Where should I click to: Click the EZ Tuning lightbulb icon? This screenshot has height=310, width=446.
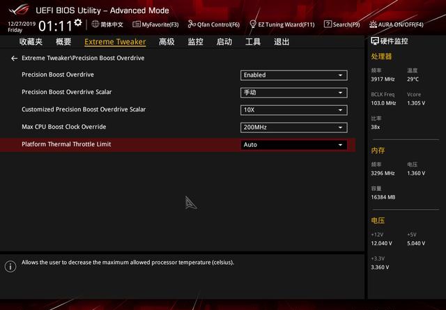point(252,24)
